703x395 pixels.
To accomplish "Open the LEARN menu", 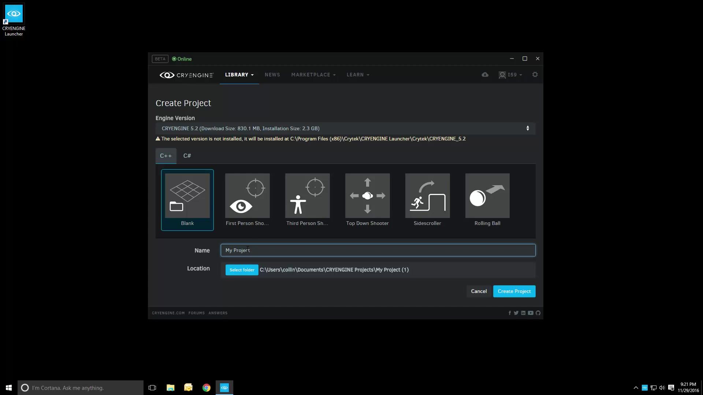I will pos(358,75).
